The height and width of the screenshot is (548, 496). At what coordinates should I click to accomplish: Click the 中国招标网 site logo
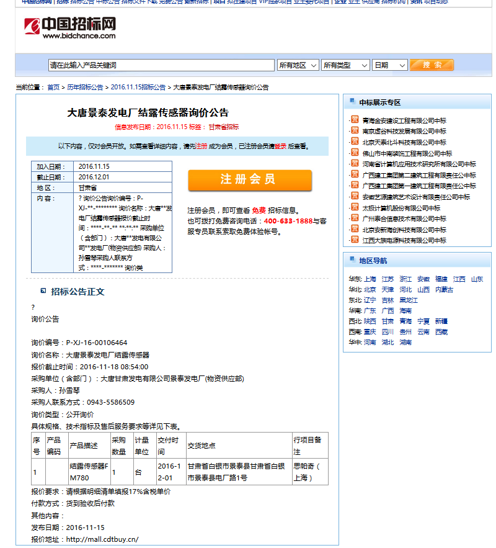[x=69, y=27]
